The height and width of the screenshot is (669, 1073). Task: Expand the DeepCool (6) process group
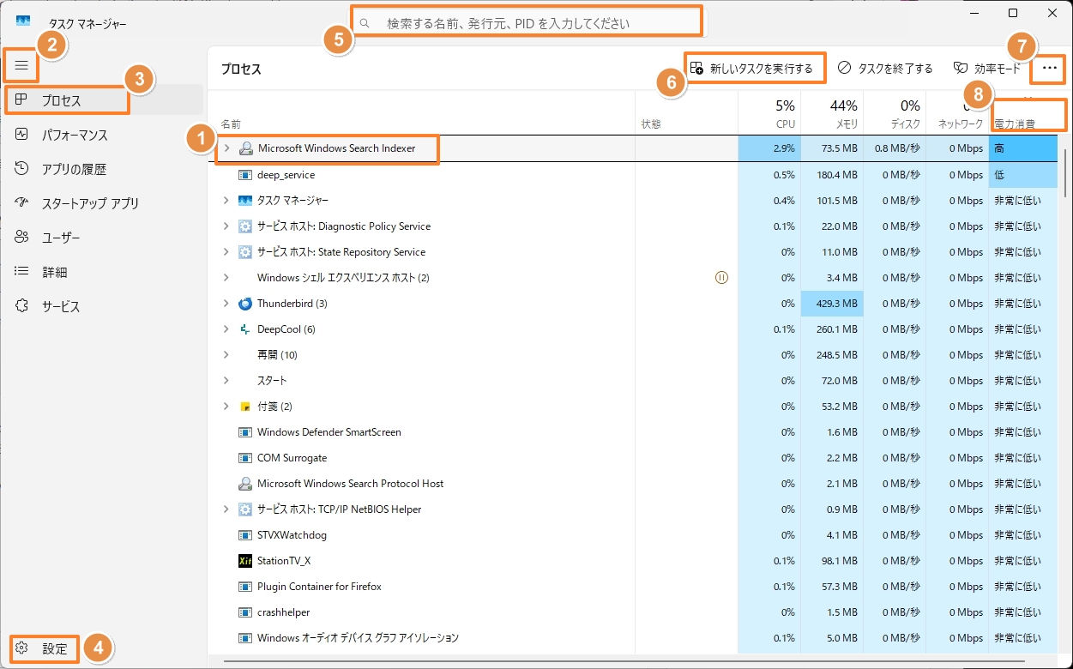tap(226, 329)
